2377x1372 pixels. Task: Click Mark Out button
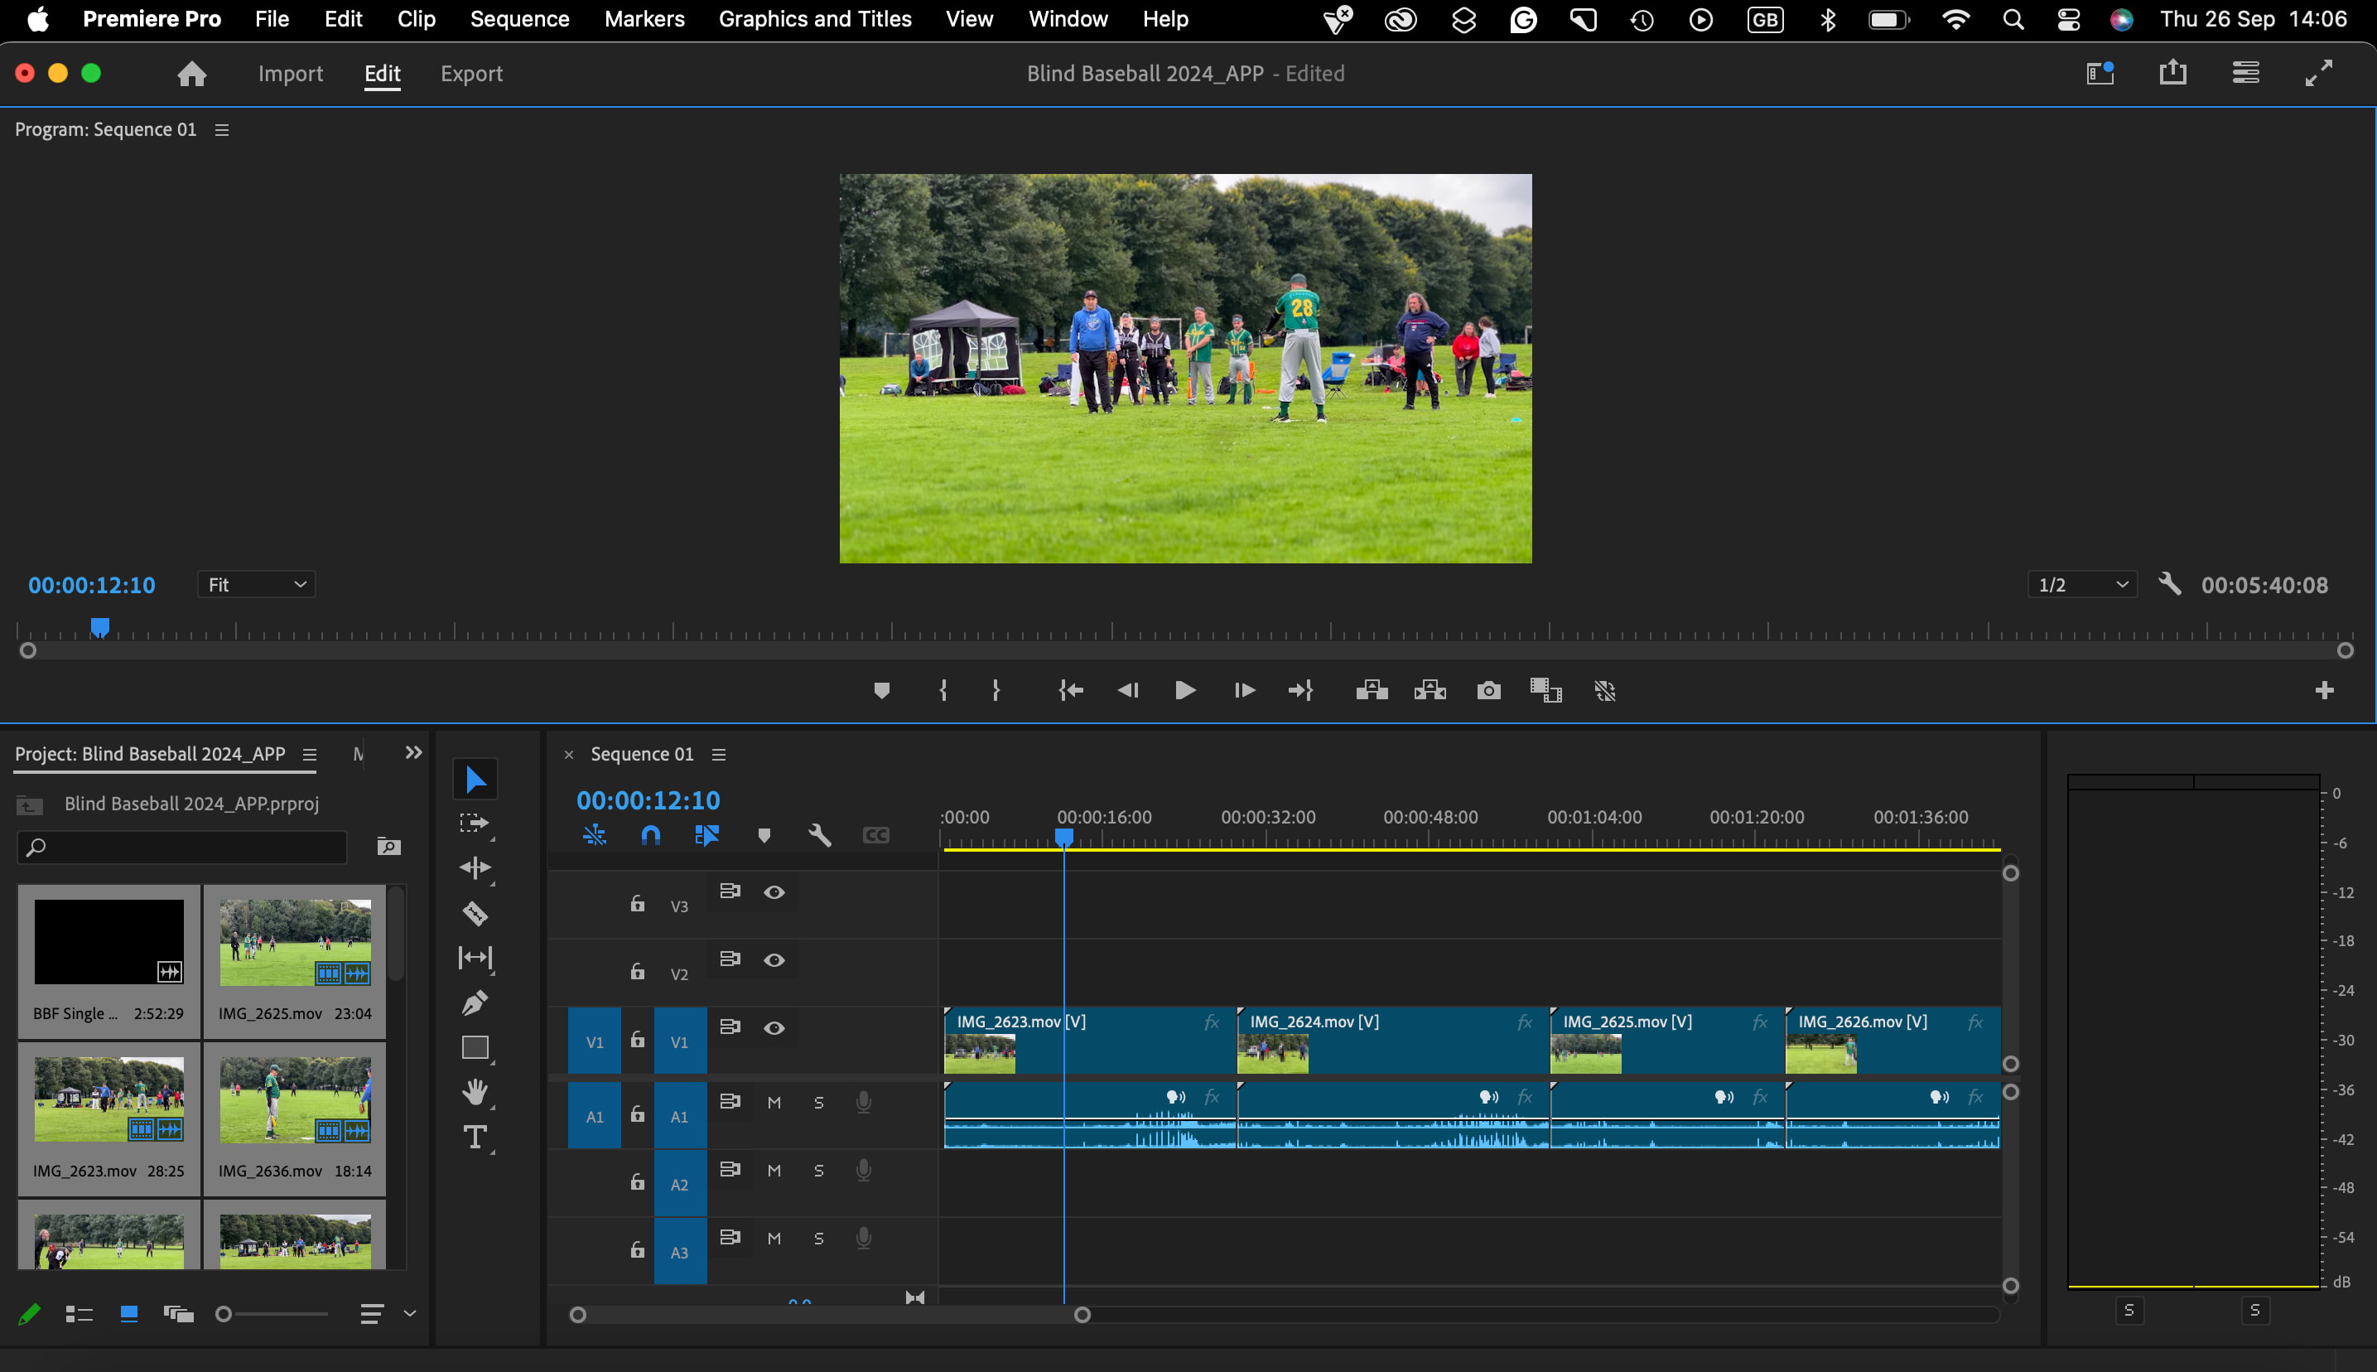click(x=996, y=691)
